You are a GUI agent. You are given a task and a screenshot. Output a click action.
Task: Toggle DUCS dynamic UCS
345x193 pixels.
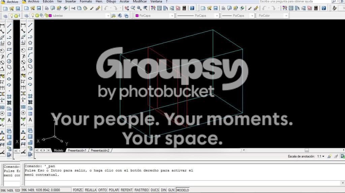point(155,190)
